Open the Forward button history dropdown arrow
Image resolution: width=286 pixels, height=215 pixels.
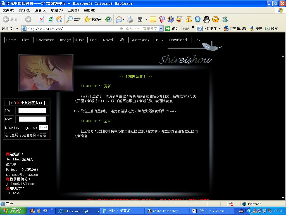pos(35,19)
